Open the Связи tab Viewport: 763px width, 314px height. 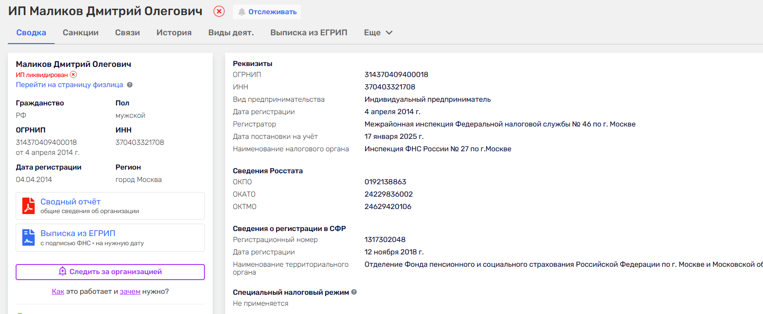click(128, 33)
